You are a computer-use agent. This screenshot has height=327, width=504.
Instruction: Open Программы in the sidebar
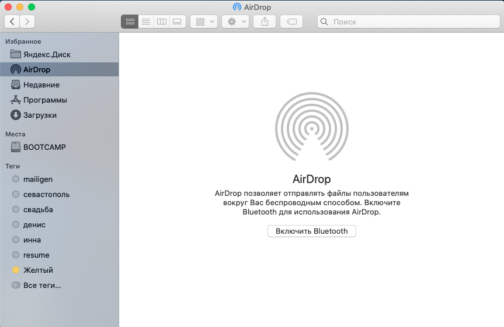[x=44, y=100]
